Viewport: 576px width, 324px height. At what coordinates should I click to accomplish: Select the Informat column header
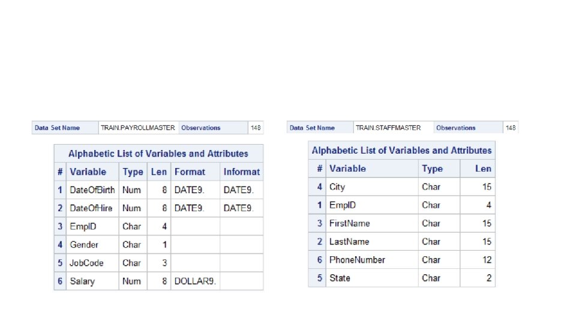pos(242,172)
